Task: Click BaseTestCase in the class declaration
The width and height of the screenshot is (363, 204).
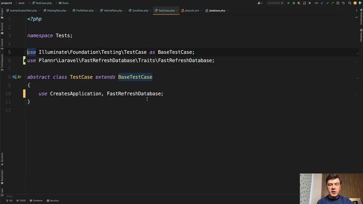Action: pos(135,77)
